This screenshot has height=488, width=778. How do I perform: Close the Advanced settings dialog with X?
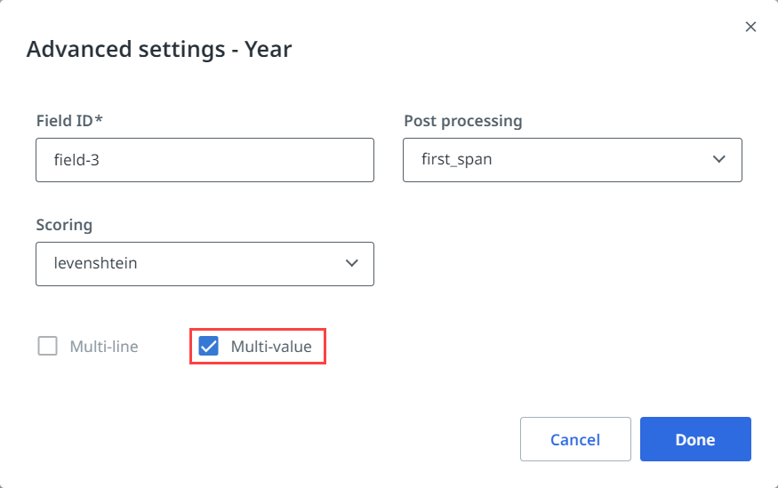click(750, 27)
